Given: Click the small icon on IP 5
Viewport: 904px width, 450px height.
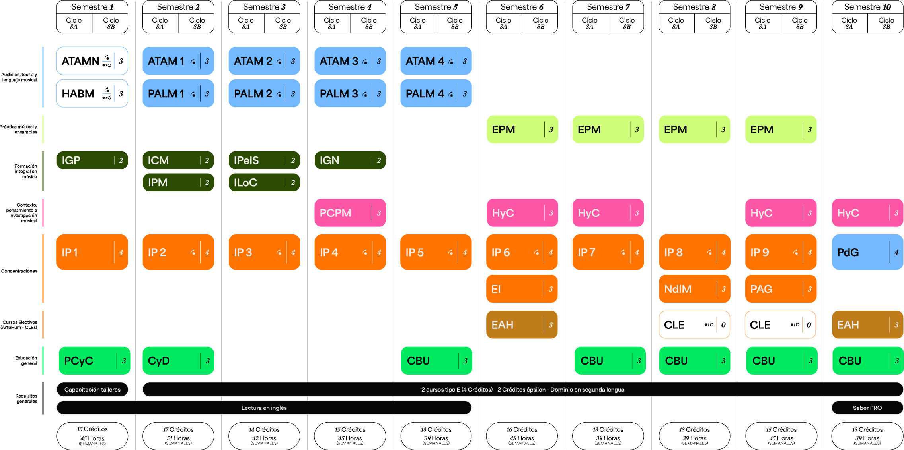Looking at the screenshot, I should 451,253.
